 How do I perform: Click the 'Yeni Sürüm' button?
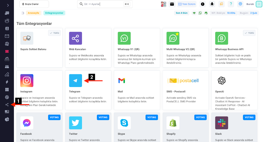point(187,4)
